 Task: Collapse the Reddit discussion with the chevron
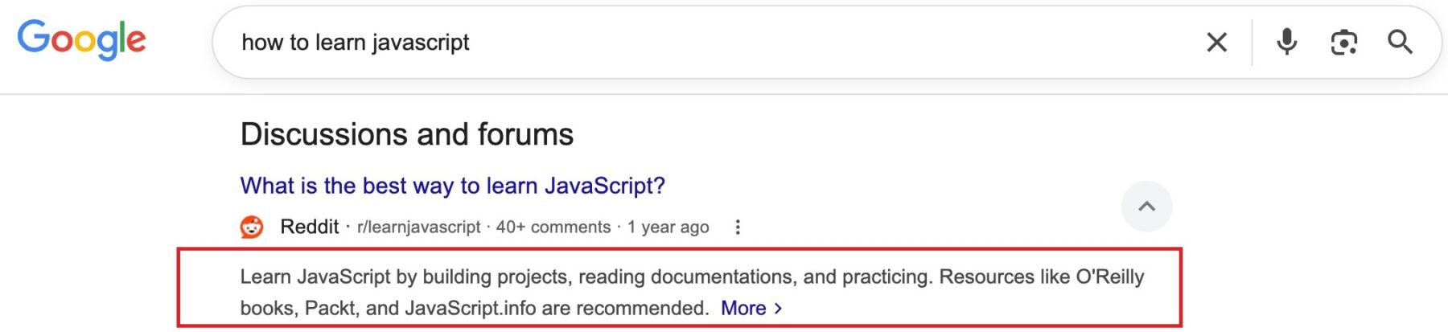point(1146,207)
